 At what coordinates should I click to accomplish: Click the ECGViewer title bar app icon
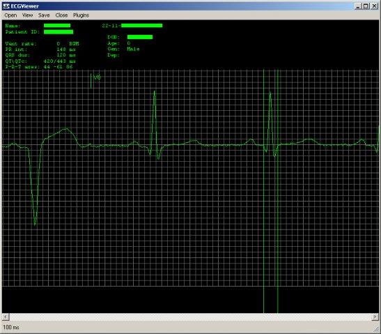pos(6,6)
